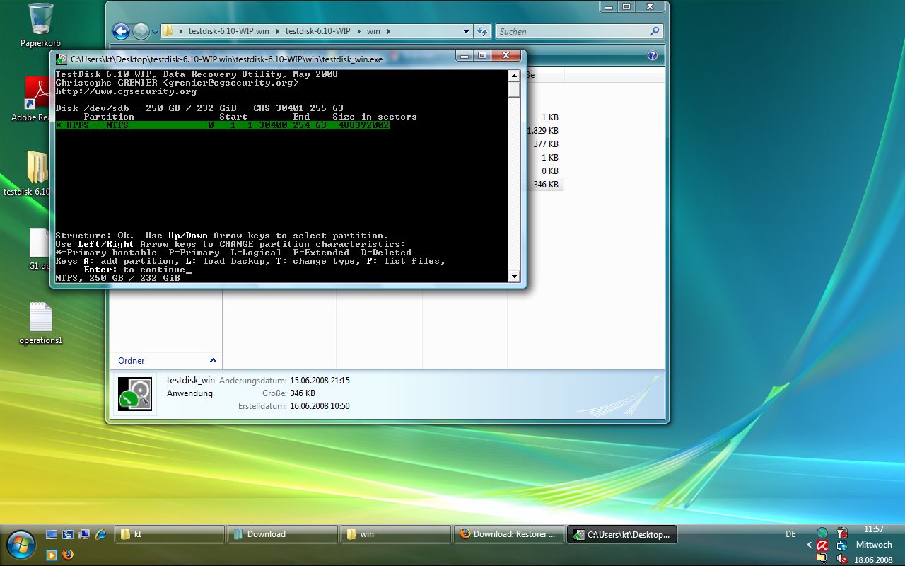The image size is (905, 566).
Task: Expand arrow after win breadcrumb
Action: [388, 31]
